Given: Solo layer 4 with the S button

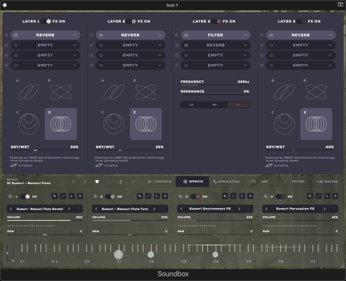Looking at the screenshot, I should (x=336, y=196).
